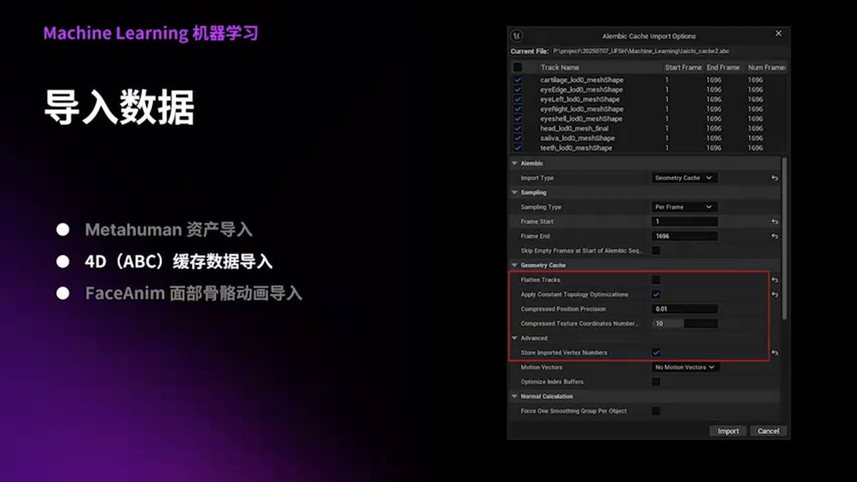Click the Import button
Image resolution: width=857 pixels, height=482 pixels.
tap(728, 430)
